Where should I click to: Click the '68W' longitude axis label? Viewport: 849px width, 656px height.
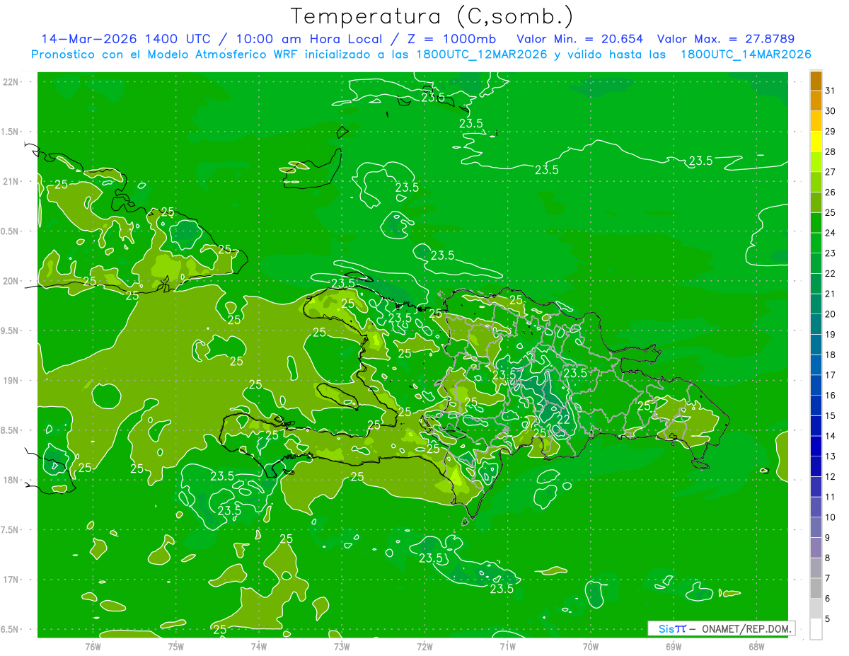point(756,646)
